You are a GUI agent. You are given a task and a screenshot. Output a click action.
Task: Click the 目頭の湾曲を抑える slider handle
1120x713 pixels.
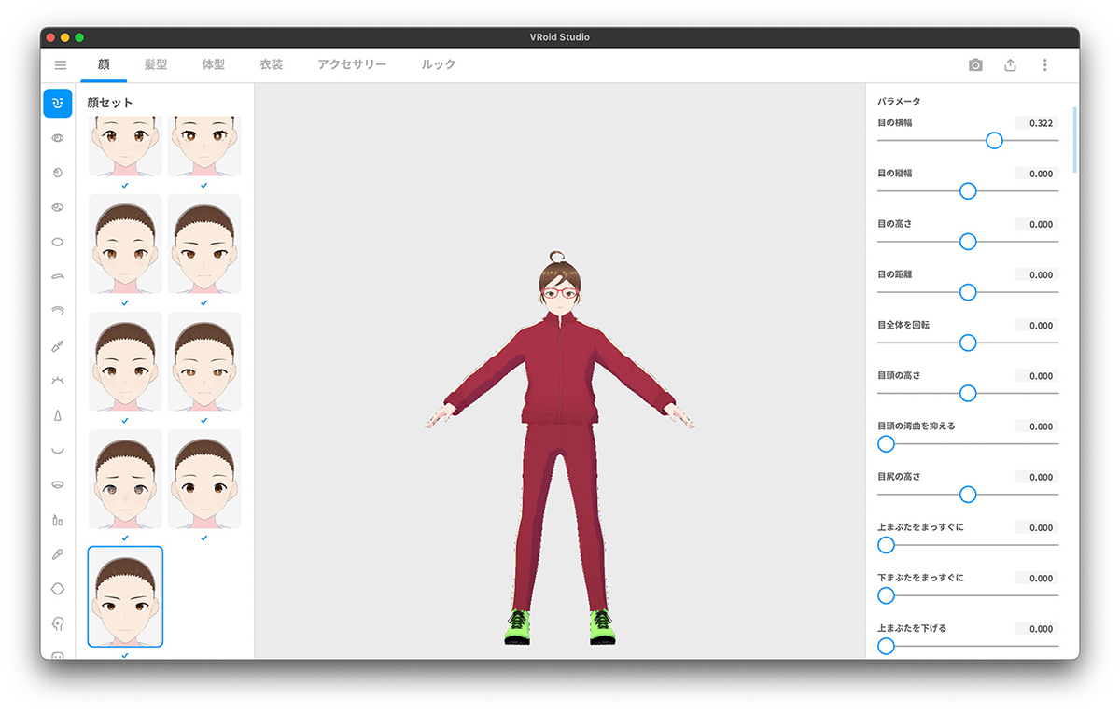click(x=887, y=444)
